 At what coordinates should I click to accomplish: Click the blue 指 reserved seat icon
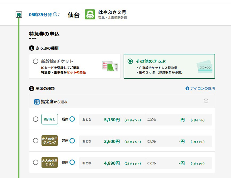coord(37,102)
